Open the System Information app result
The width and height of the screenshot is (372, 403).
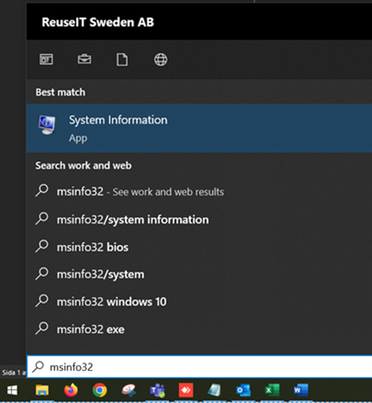click(118, 128)
